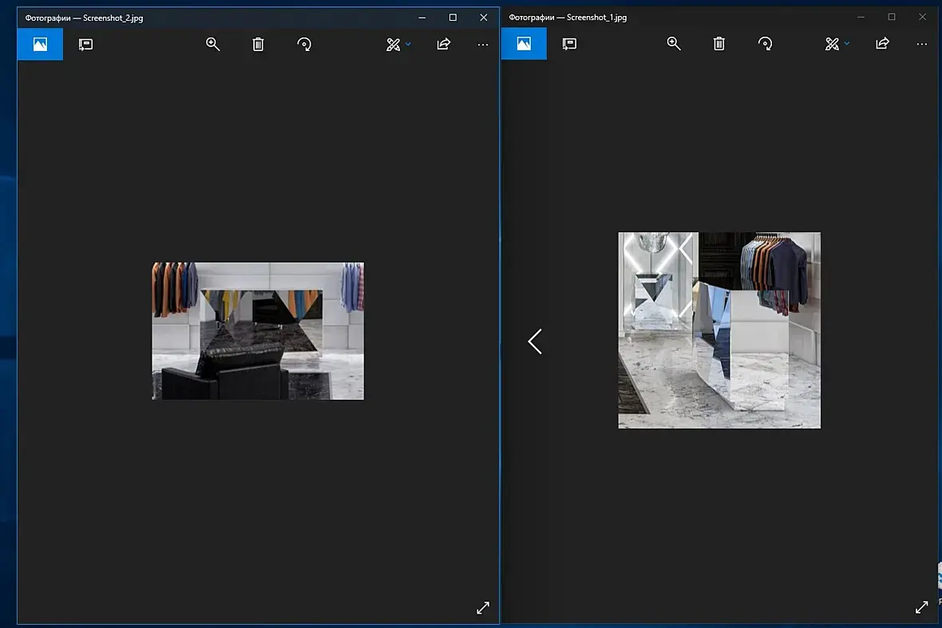
Task: Rotate the Screenshot_1.jpg image
Action: point(765,43)
